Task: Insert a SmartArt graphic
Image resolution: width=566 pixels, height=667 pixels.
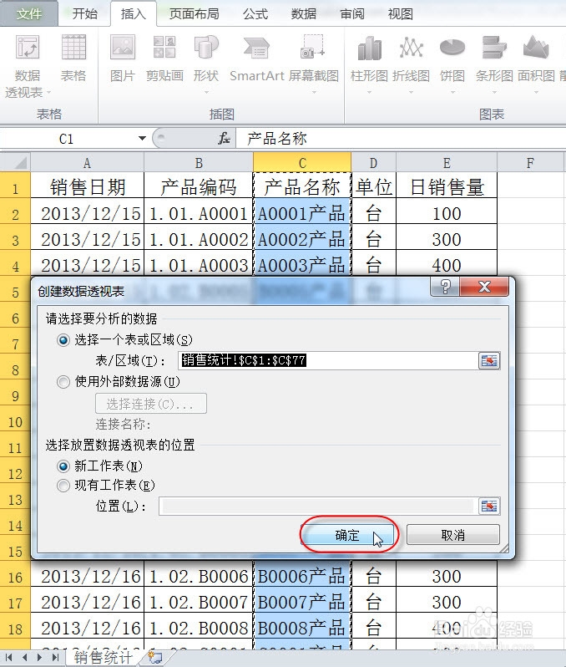Action: [x=256, y=59]
